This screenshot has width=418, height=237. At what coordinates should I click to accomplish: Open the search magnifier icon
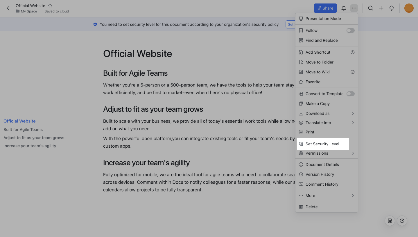[370, 8]
